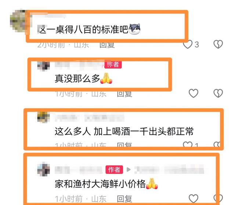This screenshot has width=235, height=205.
Task: Select the comment text 这么多人 加上喝酒一千出头都正常
Action: point(124,131)
